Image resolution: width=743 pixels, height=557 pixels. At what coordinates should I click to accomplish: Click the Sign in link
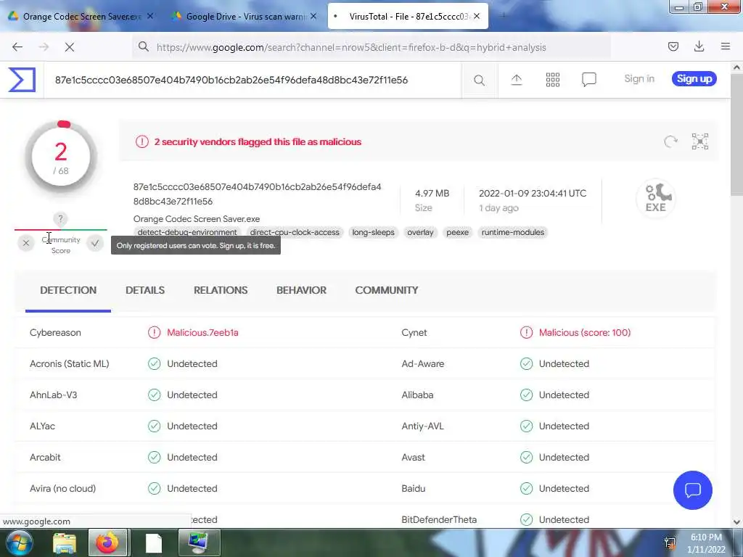[639, 79]
